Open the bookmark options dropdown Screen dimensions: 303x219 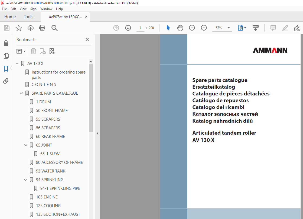[21, 51]
